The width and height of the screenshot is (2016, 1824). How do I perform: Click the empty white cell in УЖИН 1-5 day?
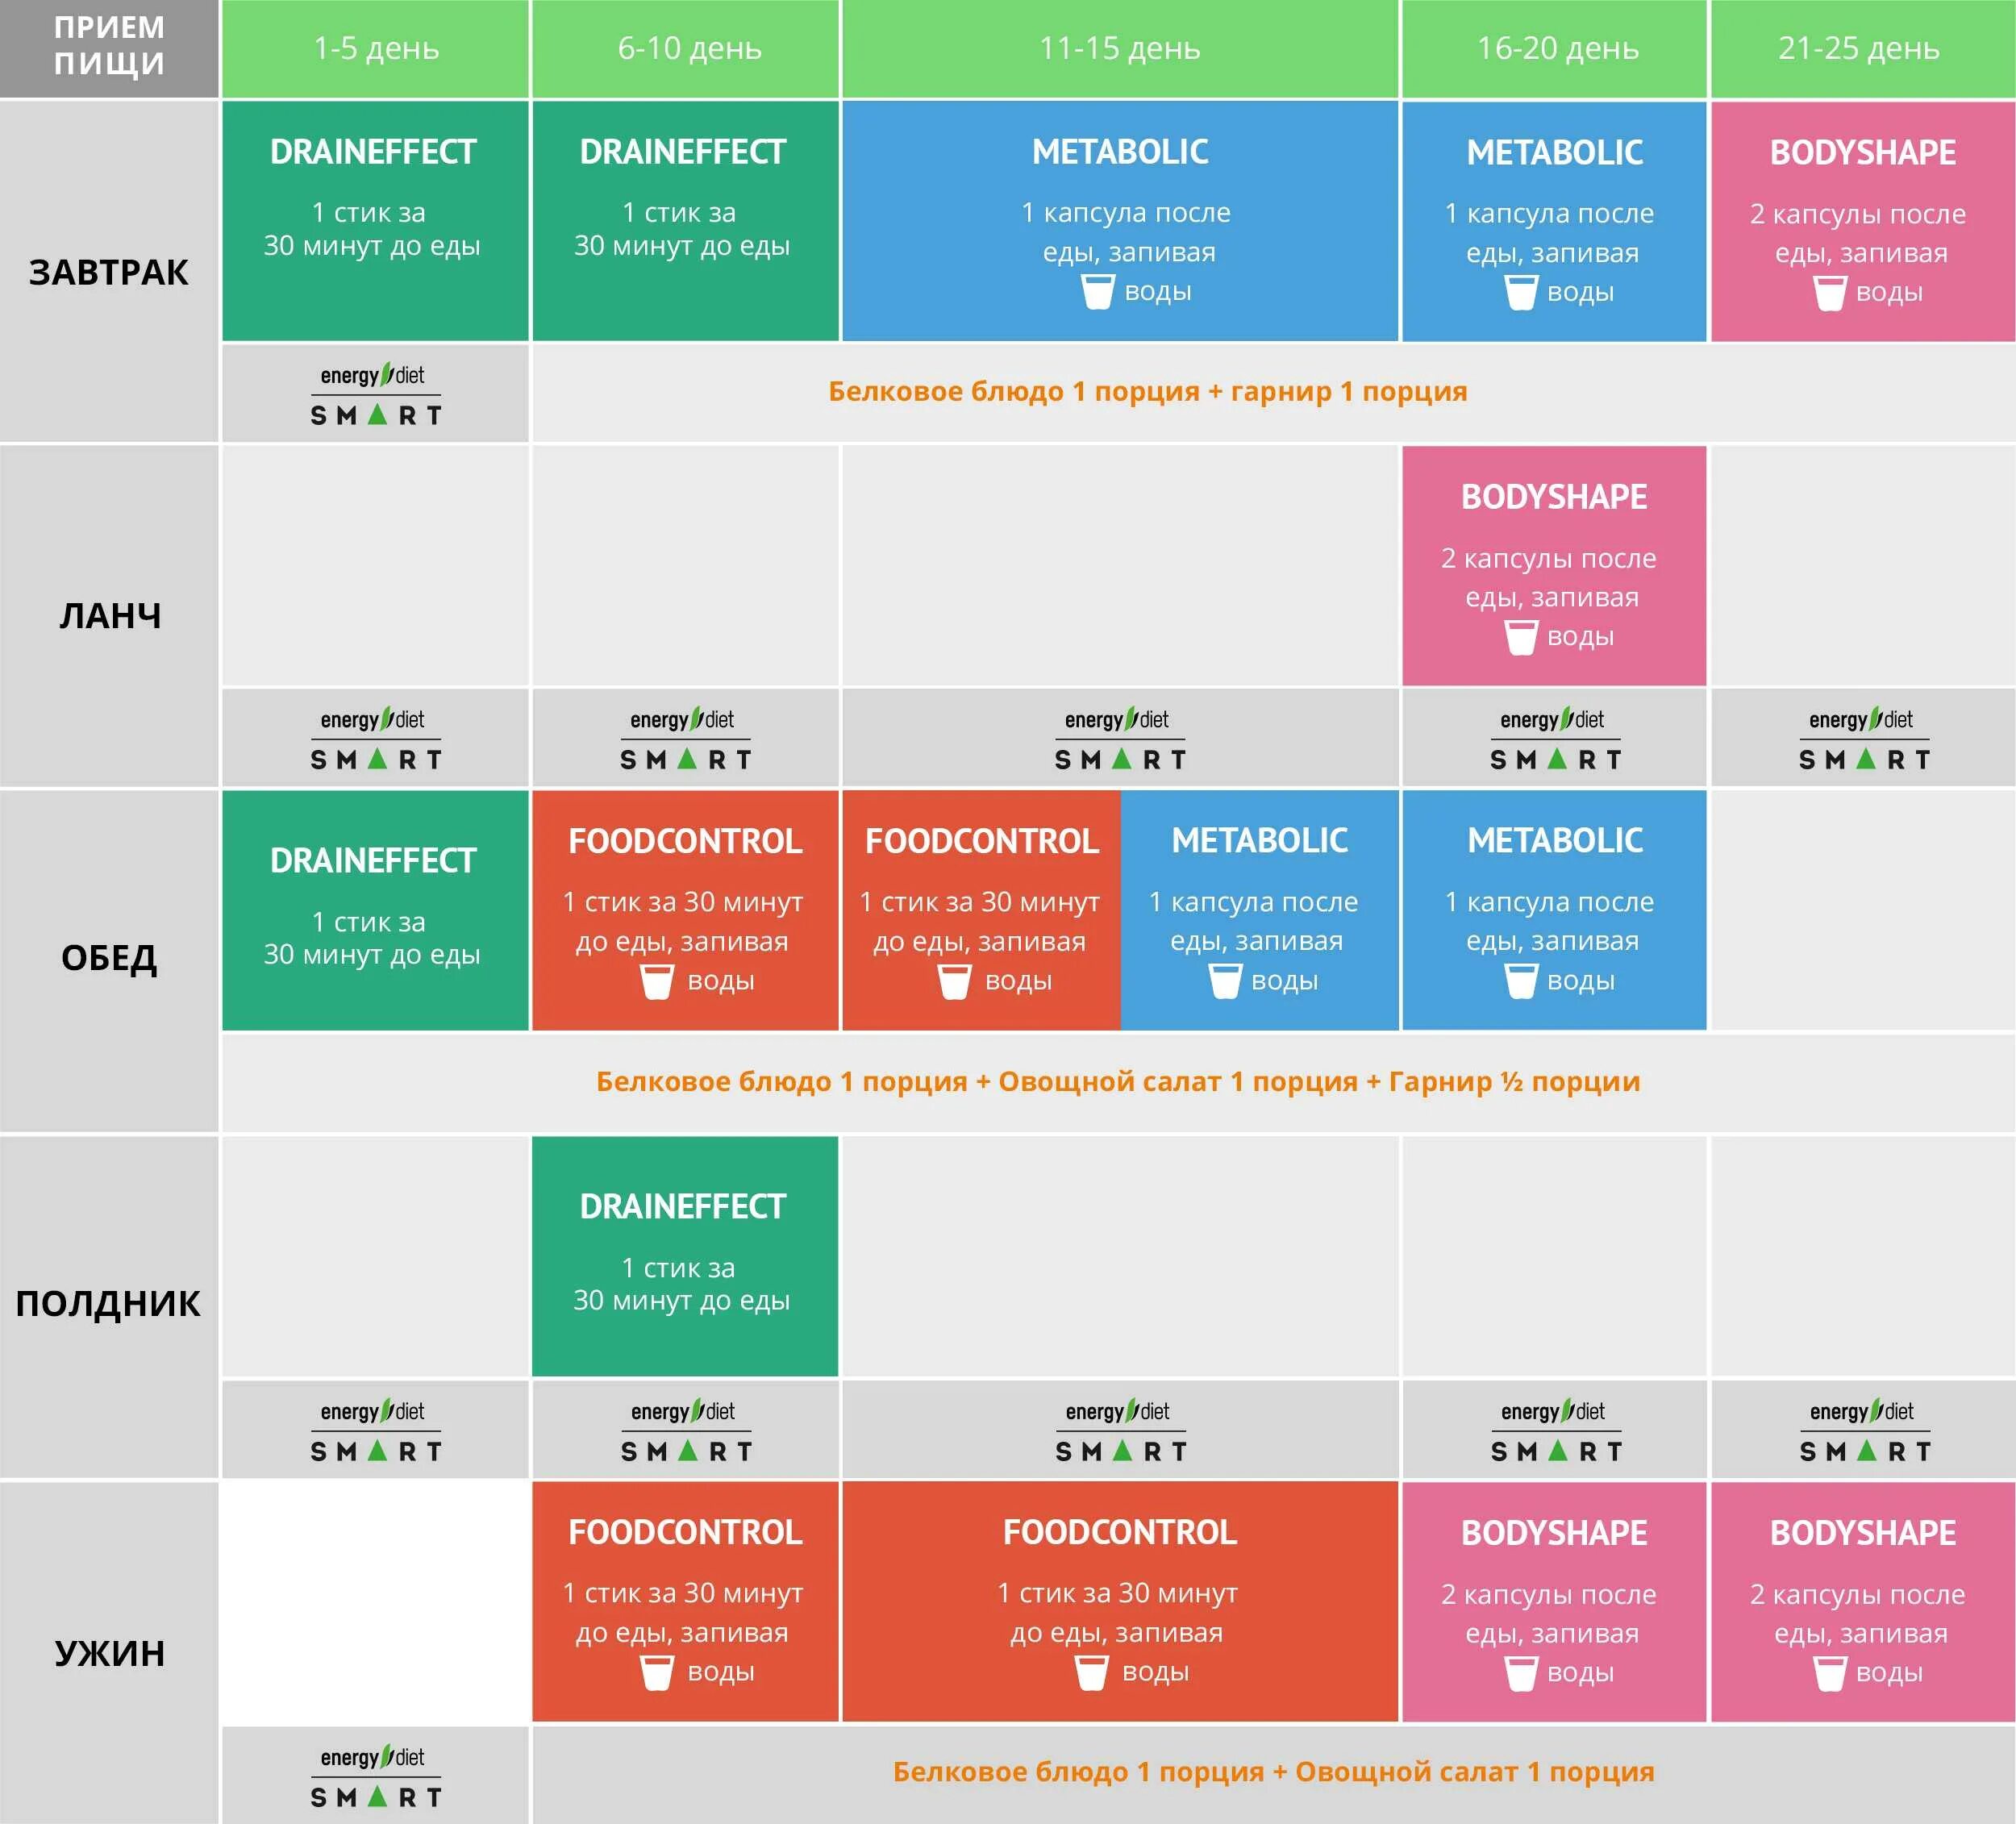point(375,1602)
